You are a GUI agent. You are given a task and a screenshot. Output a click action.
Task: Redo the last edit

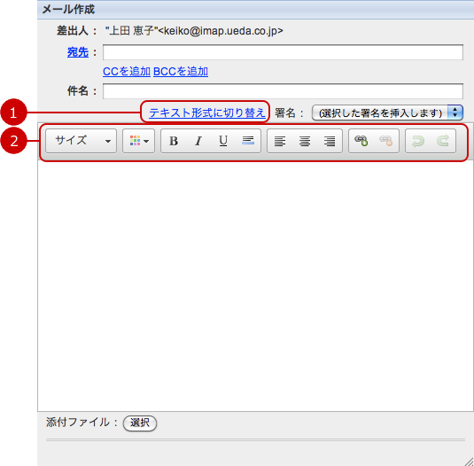pos(443,141)
